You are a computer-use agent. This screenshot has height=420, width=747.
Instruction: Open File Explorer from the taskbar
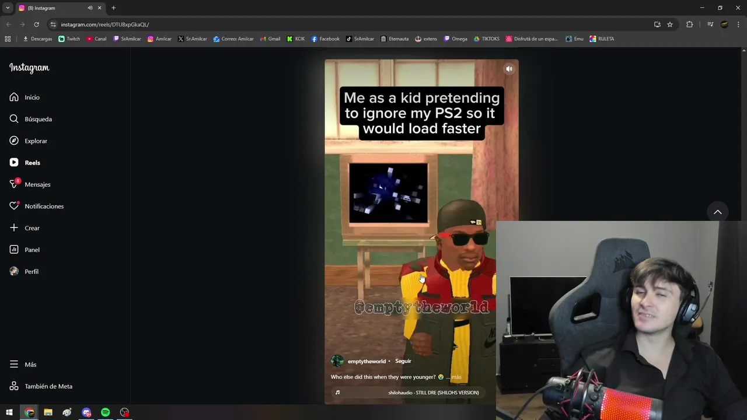coord(48,412)
